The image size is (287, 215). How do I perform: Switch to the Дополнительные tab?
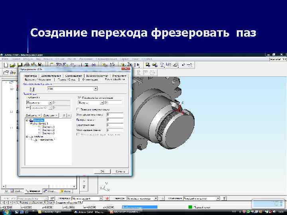[x=51, y=76]
